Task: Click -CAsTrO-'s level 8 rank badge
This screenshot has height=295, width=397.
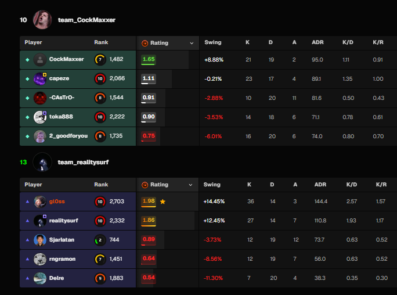Action: coord(100,98)
